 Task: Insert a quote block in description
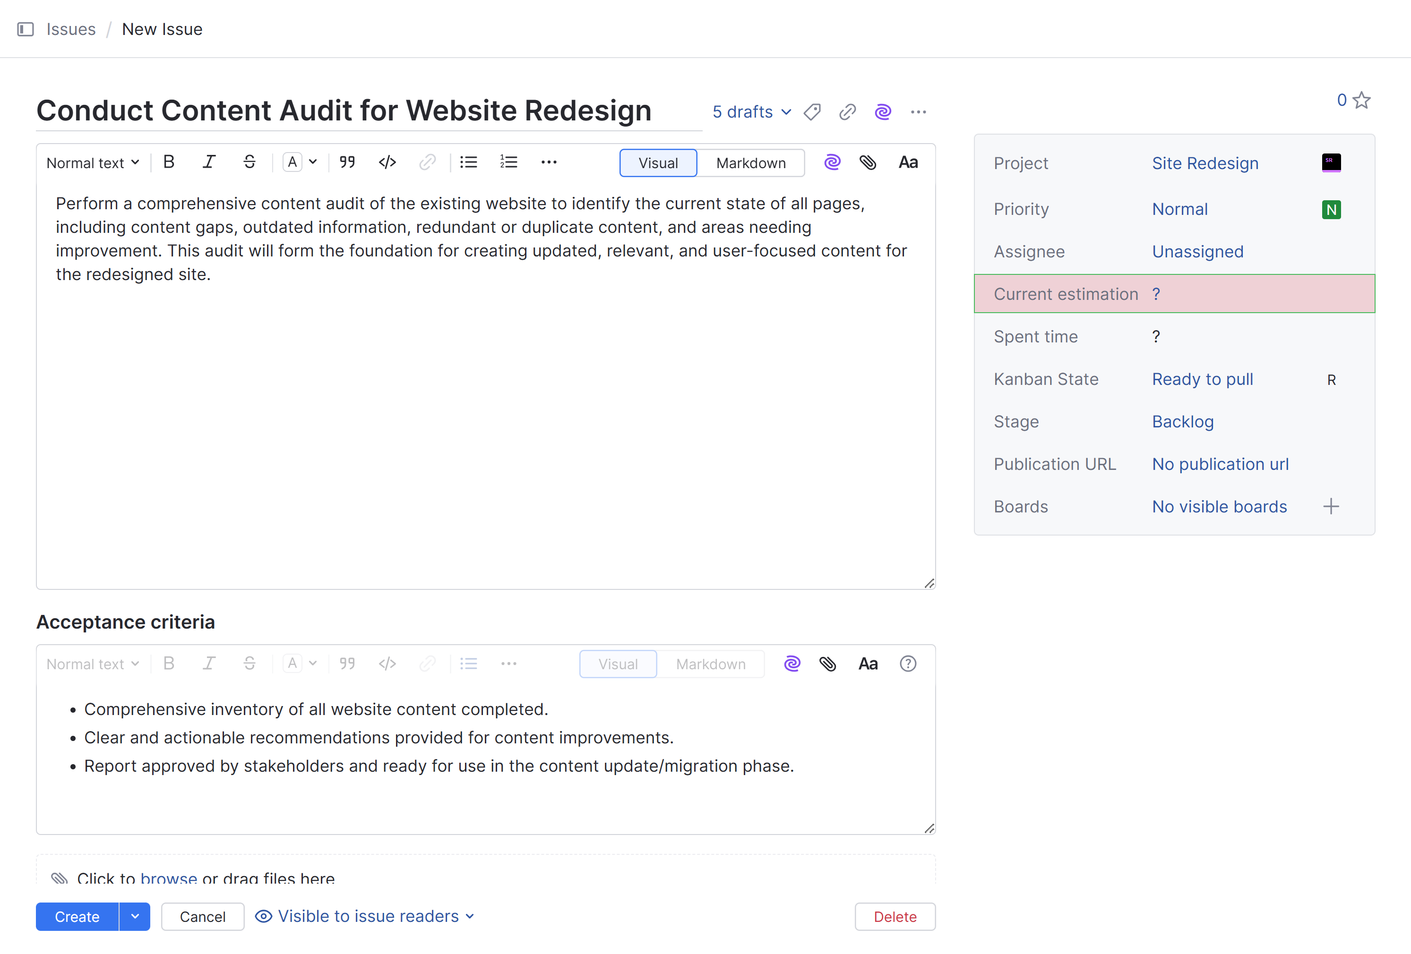pyautogui.click(x=347, y=162)
